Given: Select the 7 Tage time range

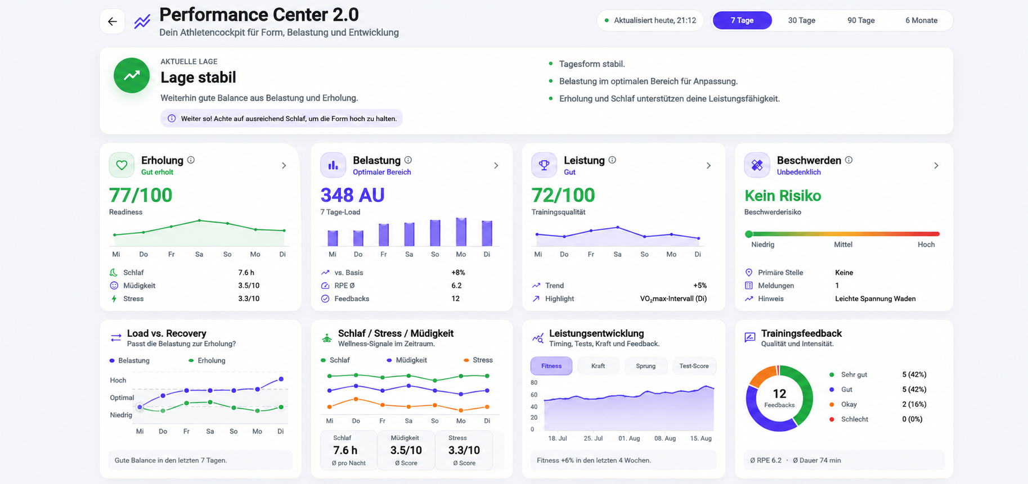Looking at the screenshot, I should (x=742, y=21).
